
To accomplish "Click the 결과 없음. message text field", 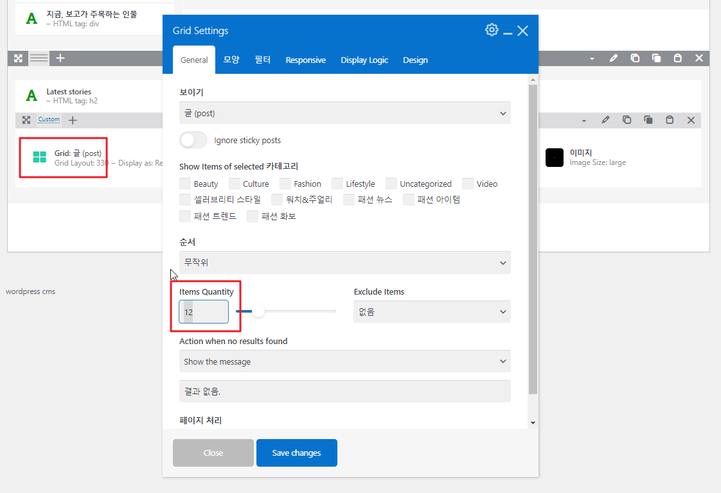I will [345, 391].
